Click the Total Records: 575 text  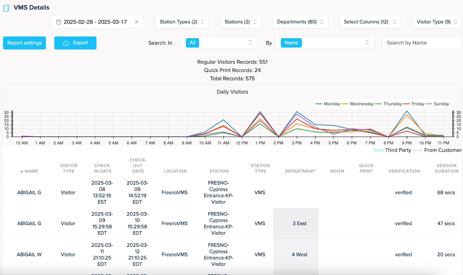click(232, 79)
